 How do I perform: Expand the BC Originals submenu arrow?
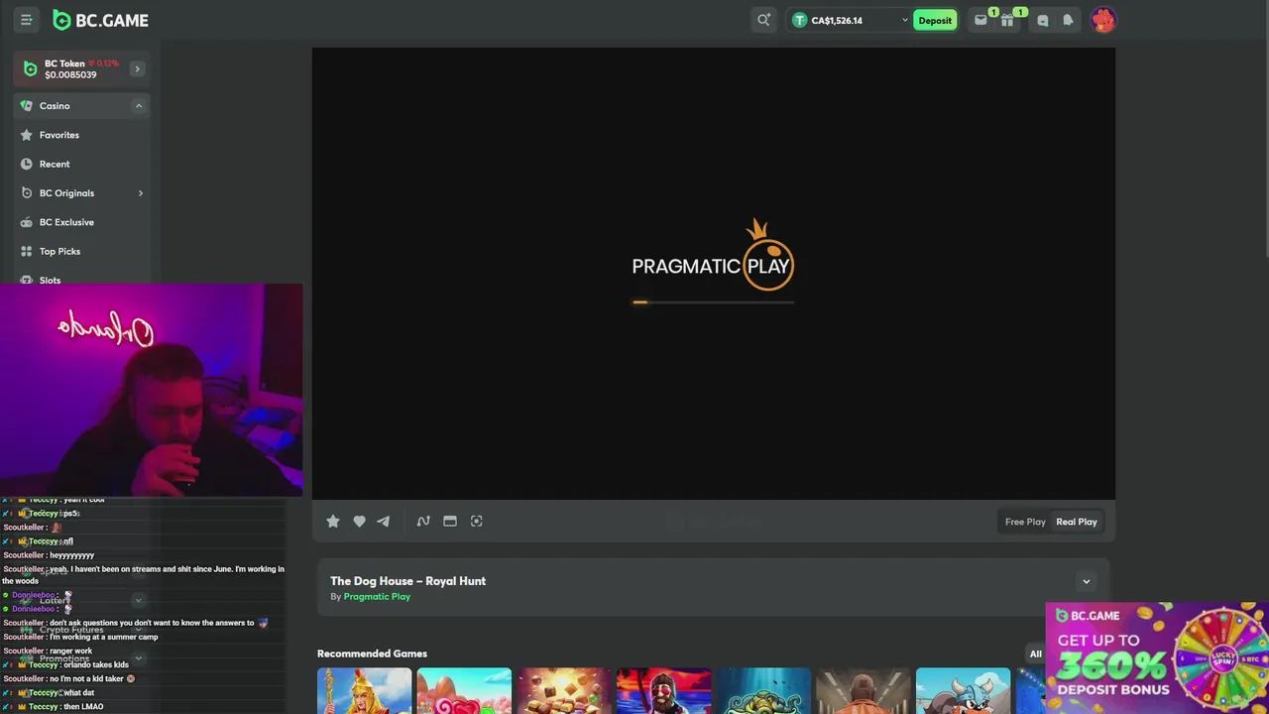140,192
